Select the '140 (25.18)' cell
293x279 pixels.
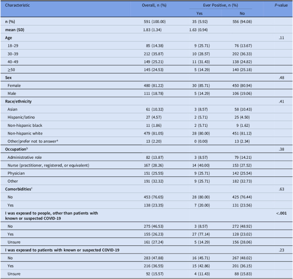pos(242,70)
